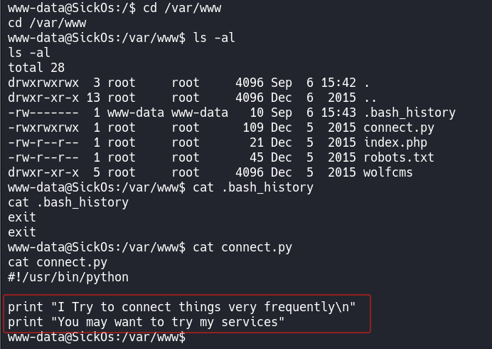Click the final empty shell prompt at bottom
Screen dimensions: 492x349
click(97, 337)
